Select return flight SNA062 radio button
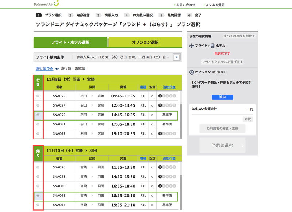 (x=38, y=196)
